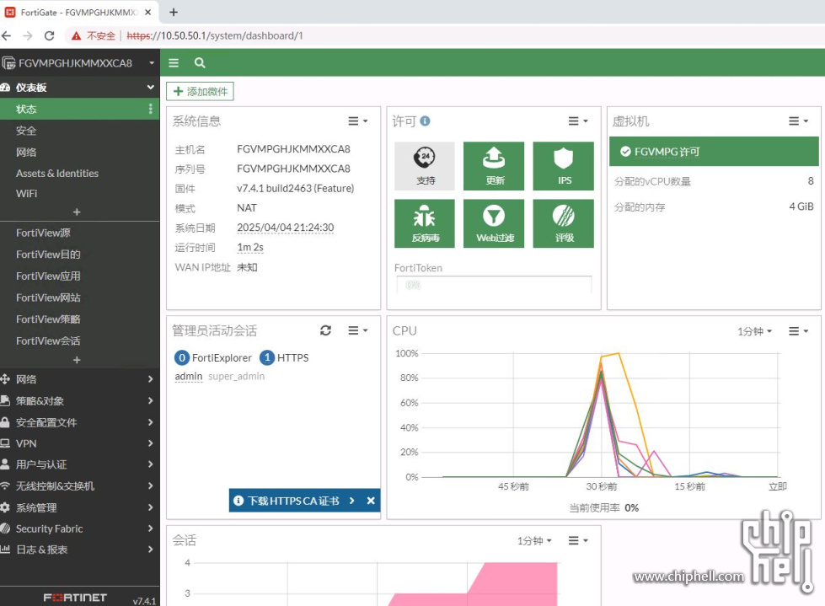Expand the VPN sidebar menu
825x606 pixels.
80,443
